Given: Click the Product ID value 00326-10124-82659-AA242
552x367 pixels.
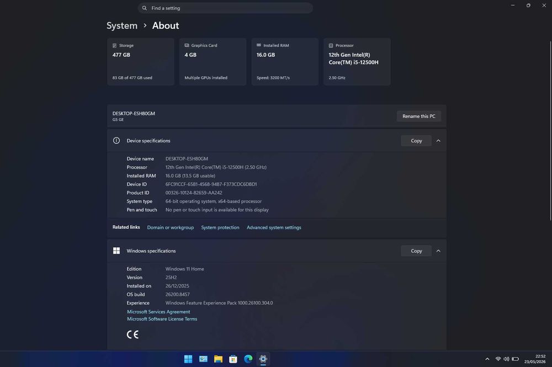Looking at the screenshot, I should pyautogui.click(x=194, y=193).
